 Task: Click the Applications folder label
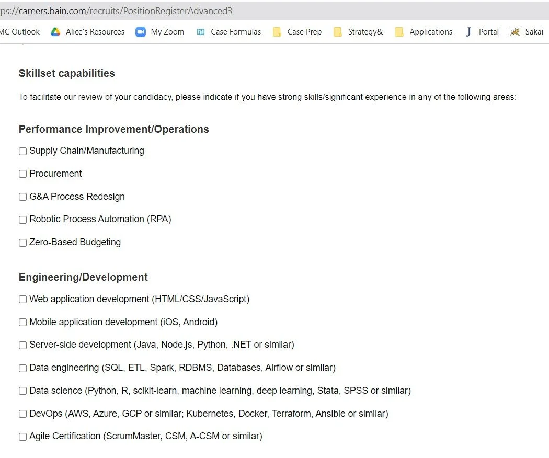431,32
